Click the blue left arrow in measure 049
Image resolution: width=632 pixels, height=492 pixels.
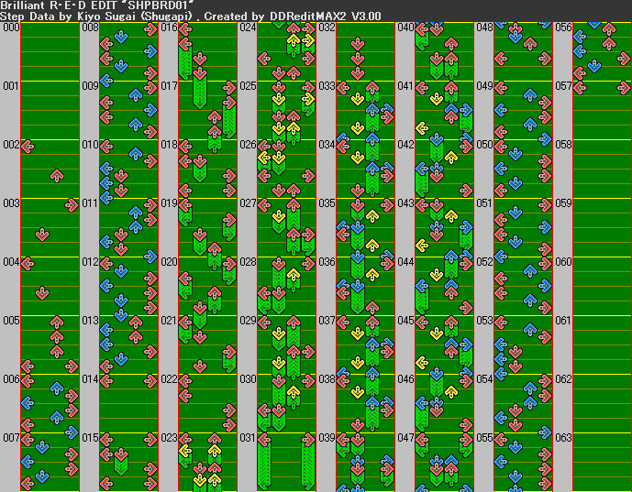(x=501, y=110)
